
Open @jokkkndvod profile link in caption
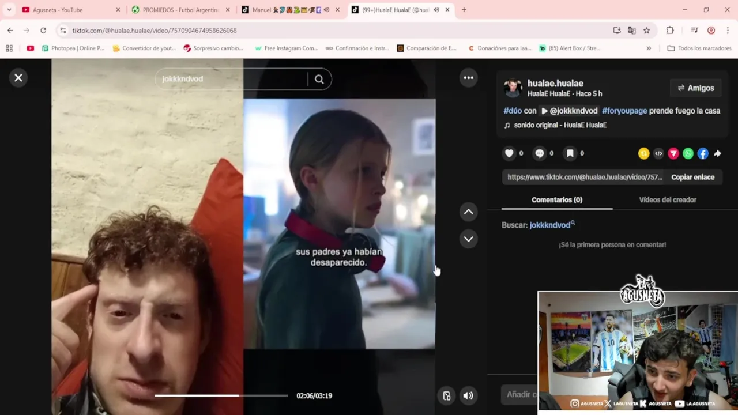pos(570,111)
